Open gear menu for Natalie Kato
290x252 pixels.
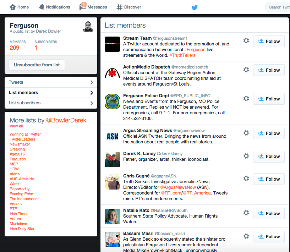pos(246,213)
